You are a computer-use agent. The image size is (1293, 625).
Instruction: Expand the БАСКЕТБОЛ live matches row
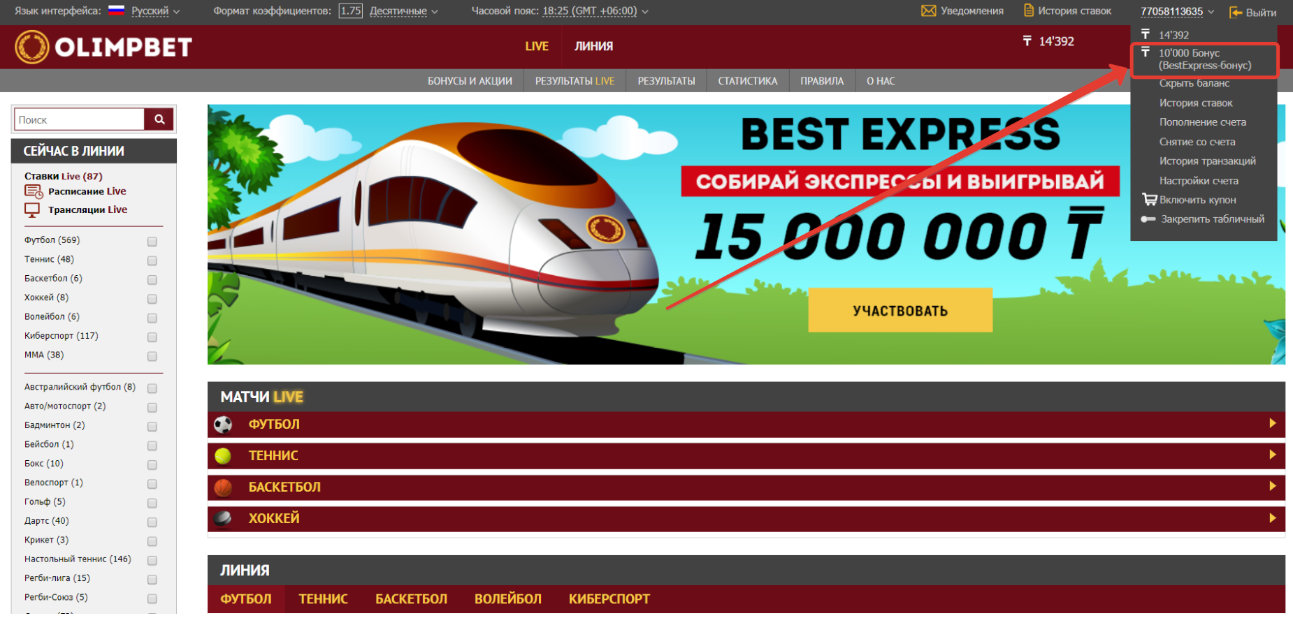(x=746, y=487)
